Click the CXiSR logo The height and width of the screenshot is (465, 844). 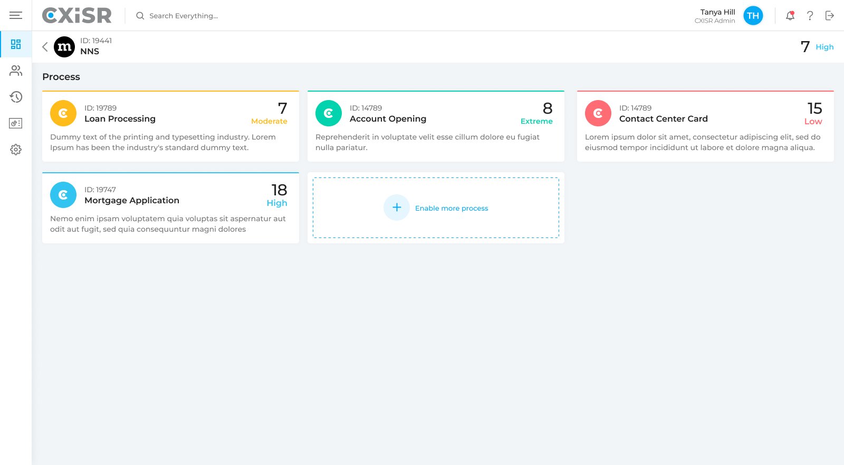click(77, 16)
